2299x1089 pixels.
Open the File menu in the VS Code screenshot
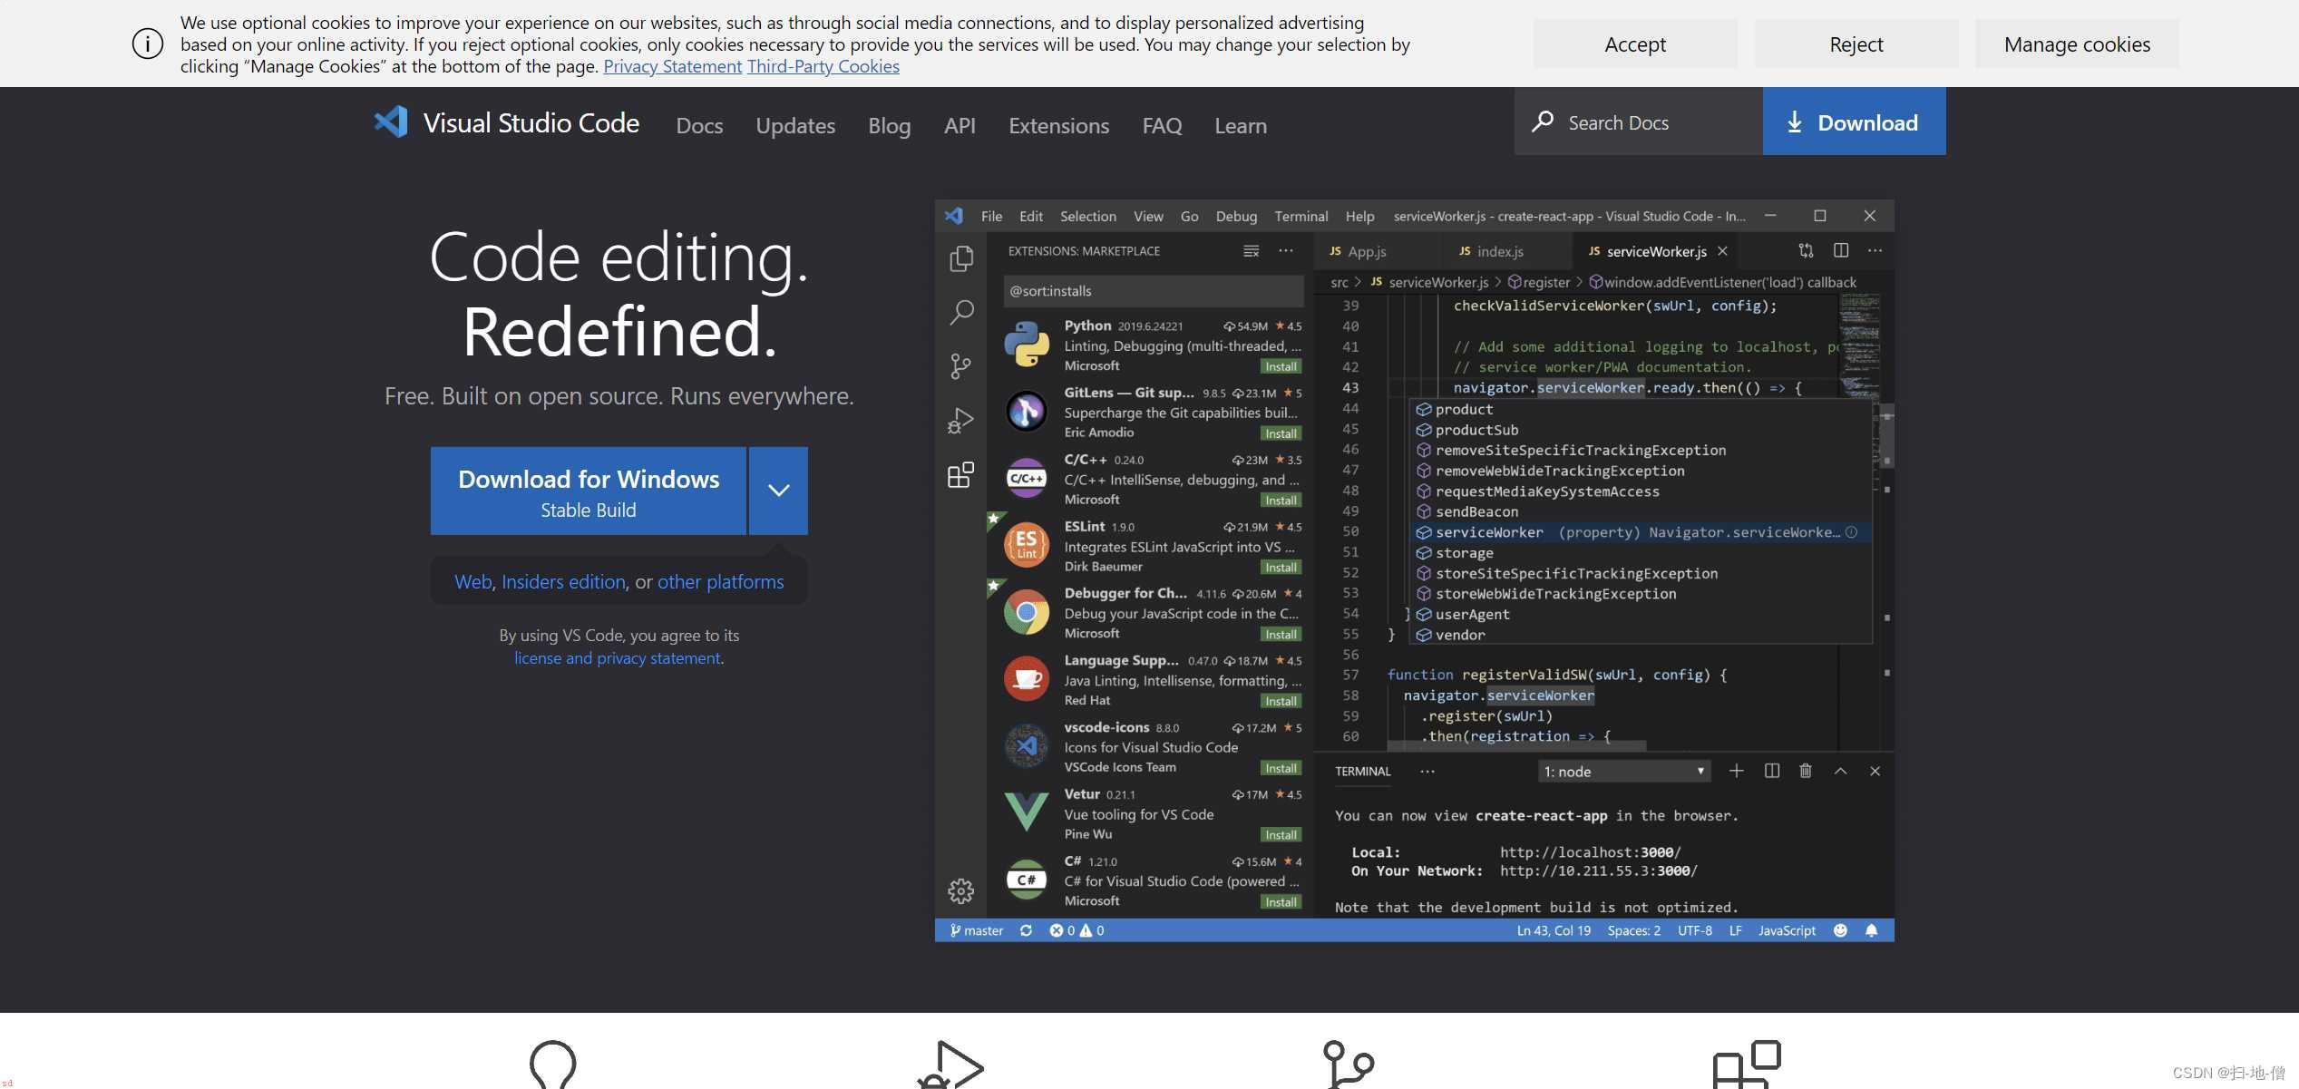[x=991, y=216]
